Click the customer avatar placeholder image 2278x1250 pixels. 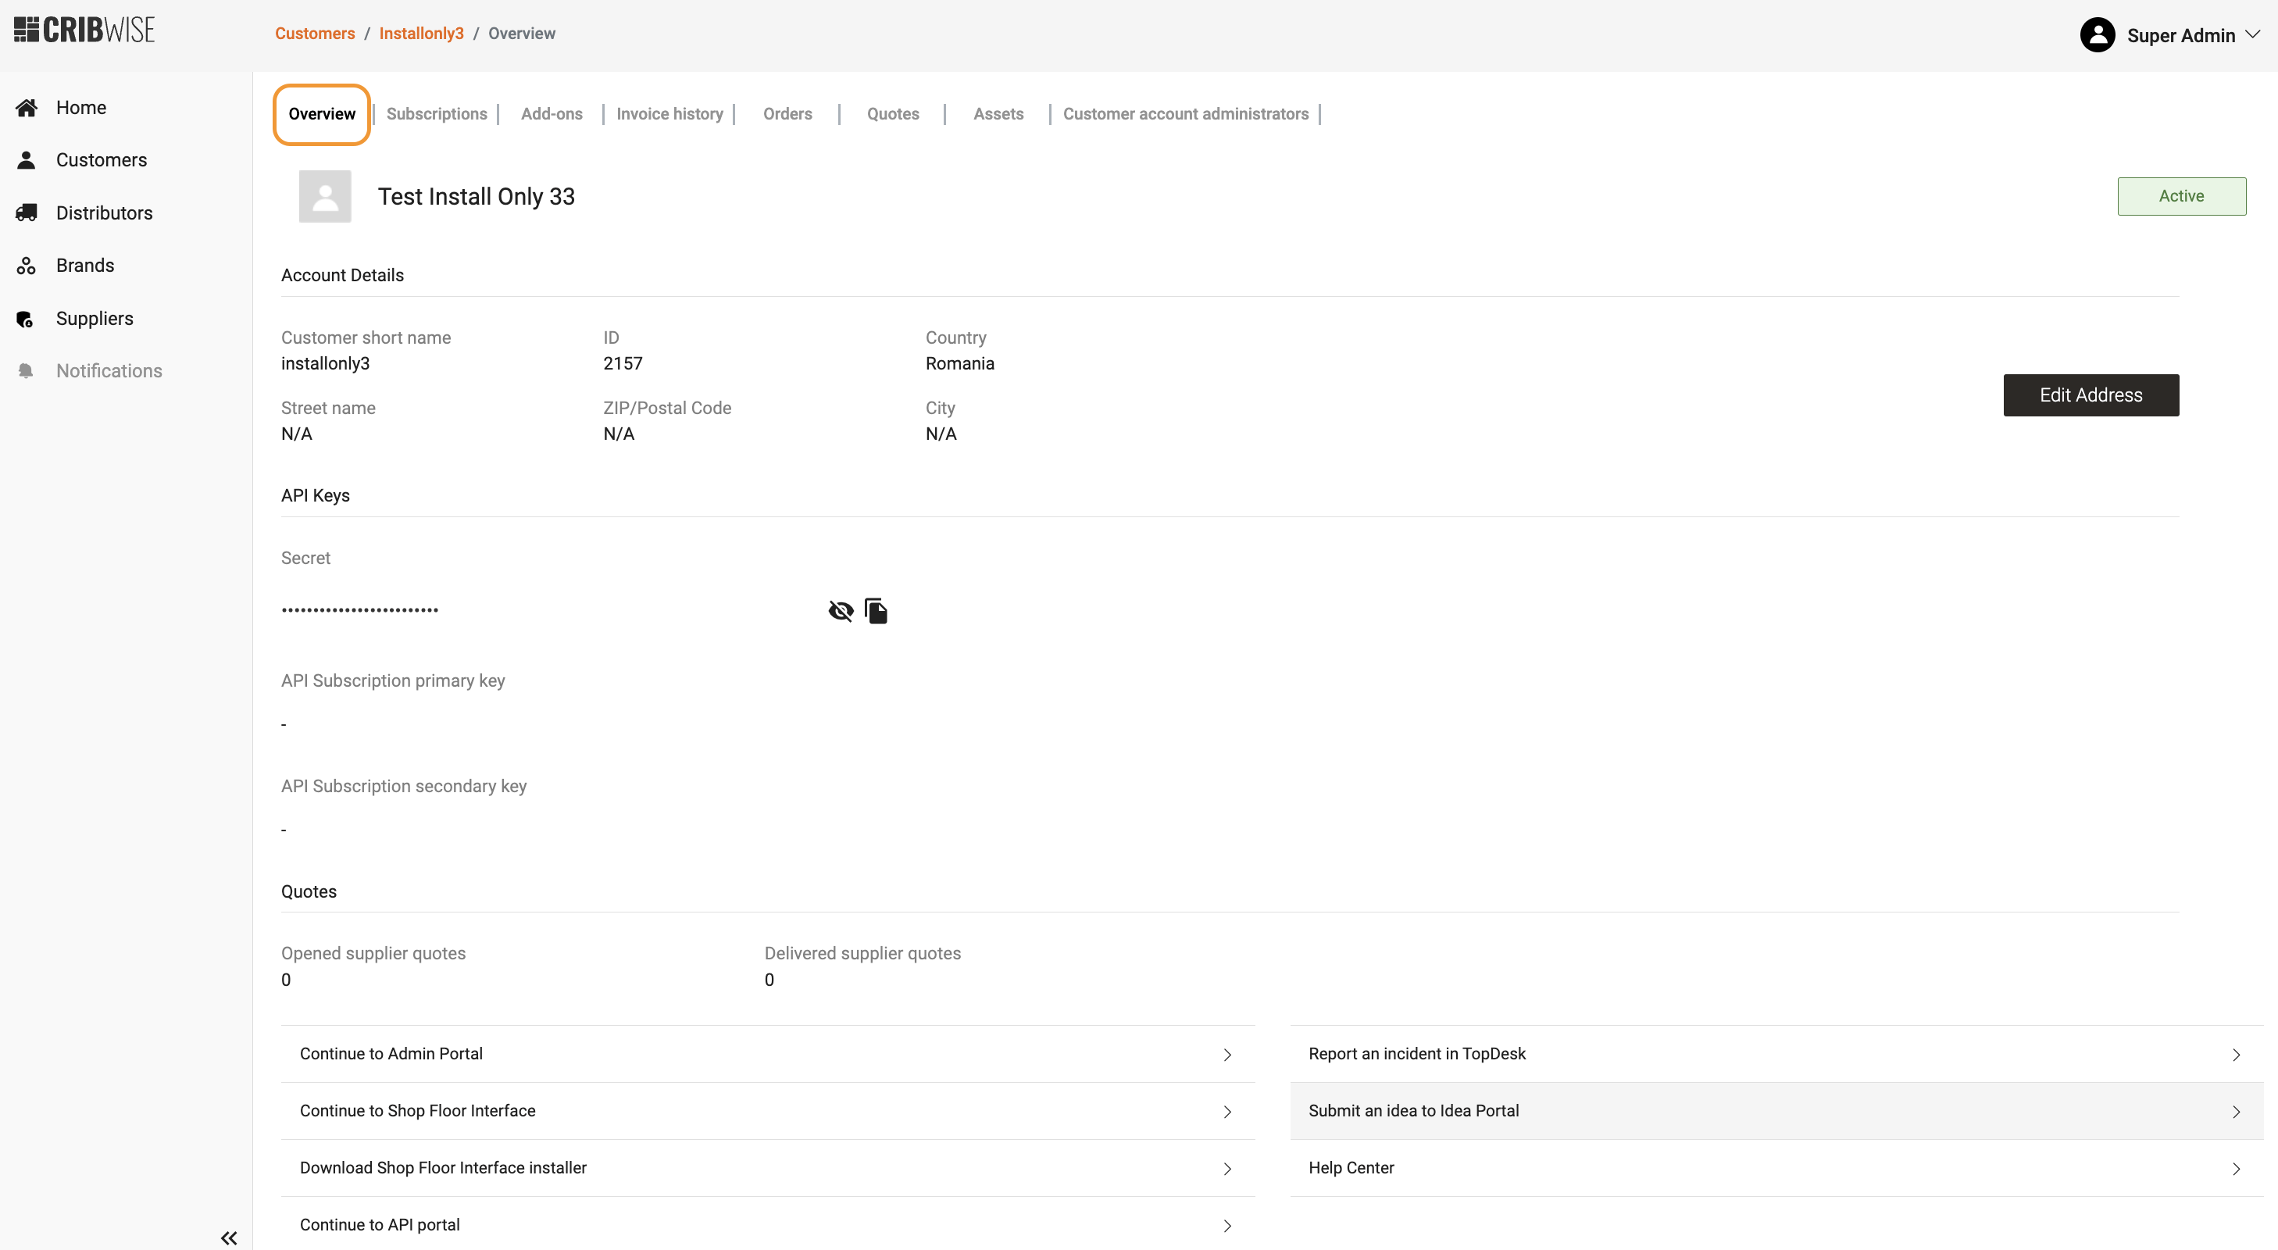(x=324, y=196)
